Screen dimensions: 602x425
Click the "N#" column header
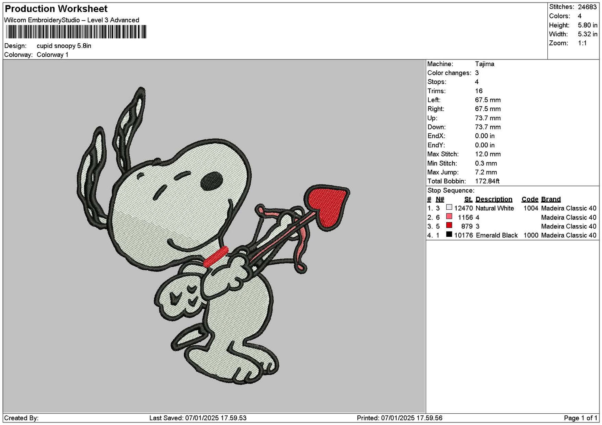tap(440, 199)
